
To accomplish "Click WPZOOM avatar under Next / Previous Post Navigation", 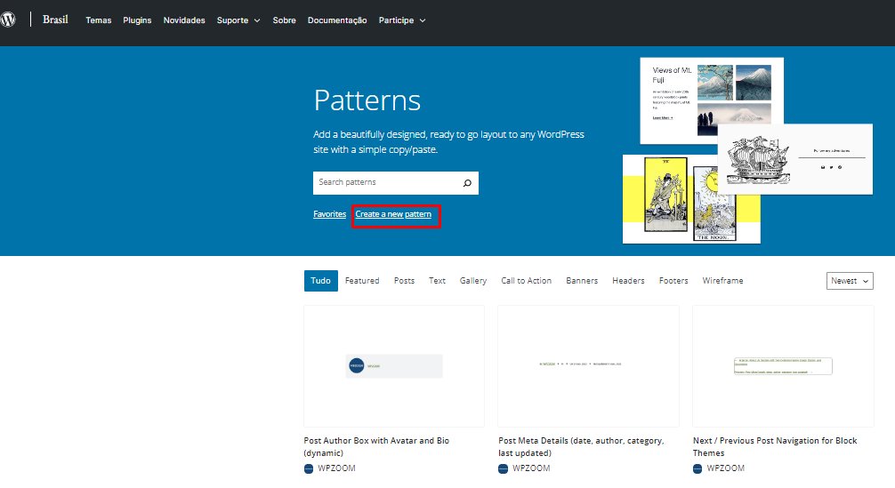I will point(697,468).
